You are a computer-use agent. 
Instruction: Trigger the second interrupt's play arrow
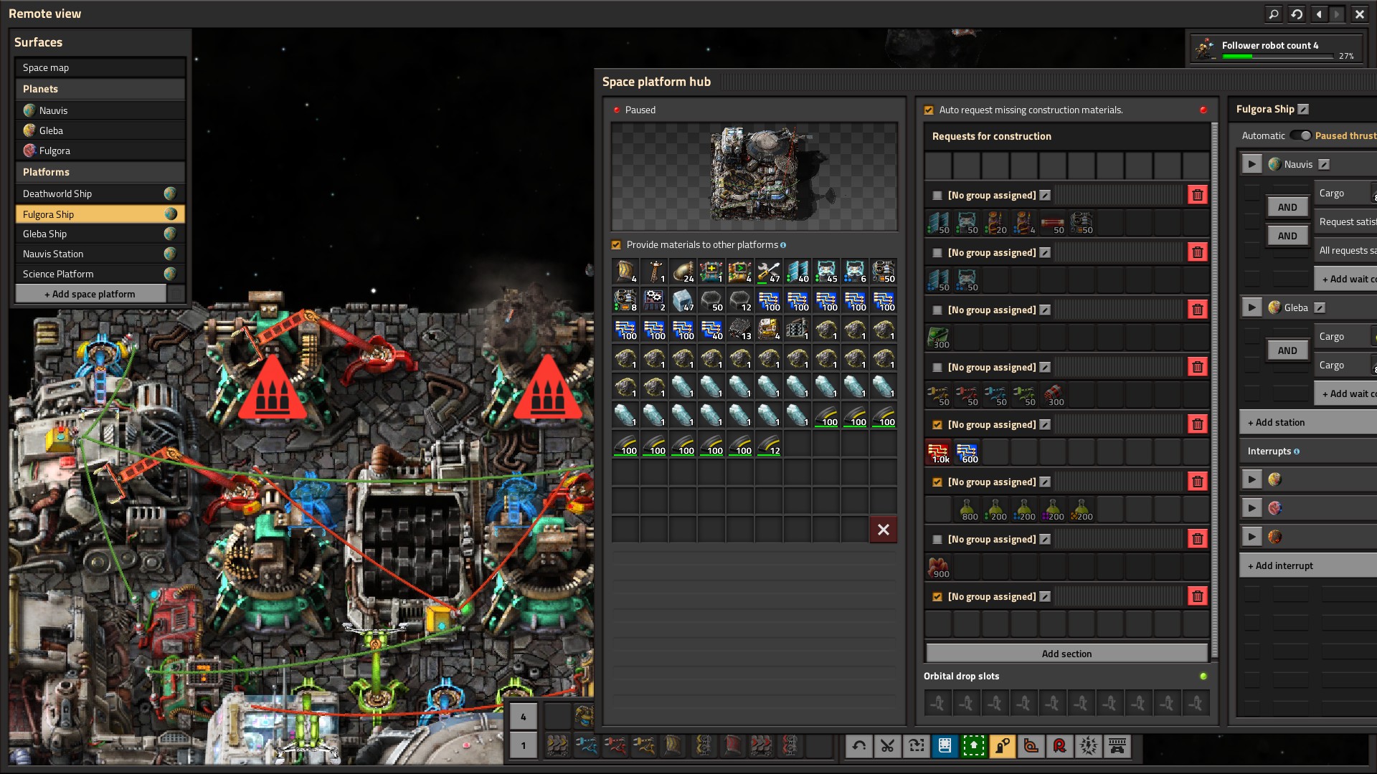[x=1251, y=508]
